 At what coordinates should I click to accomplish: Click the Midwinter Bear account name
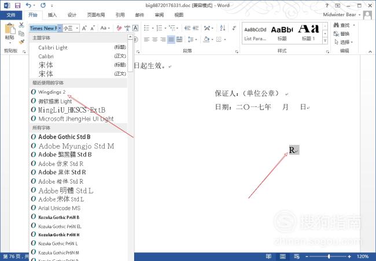[340, 14]
